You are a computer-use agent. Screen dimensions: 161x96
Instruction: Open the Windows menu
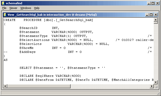[x=26, y=8]
